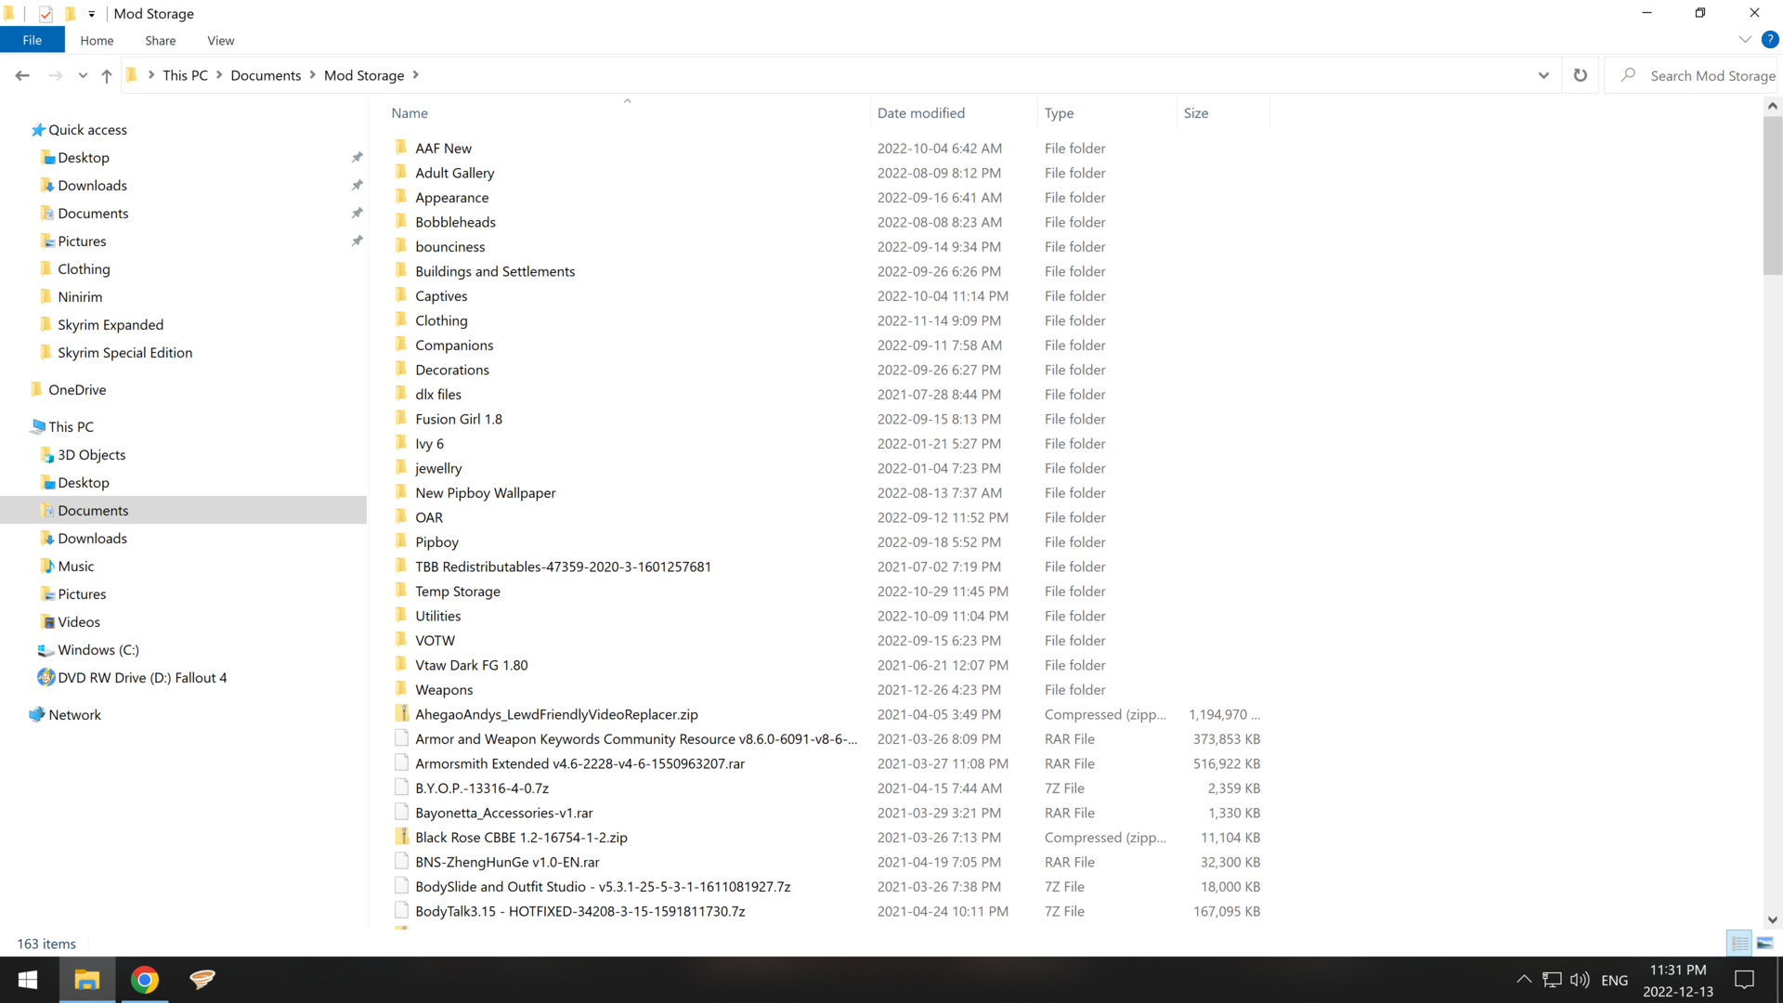
Task: Sort by Type column header
Action: pos(1059,113)
